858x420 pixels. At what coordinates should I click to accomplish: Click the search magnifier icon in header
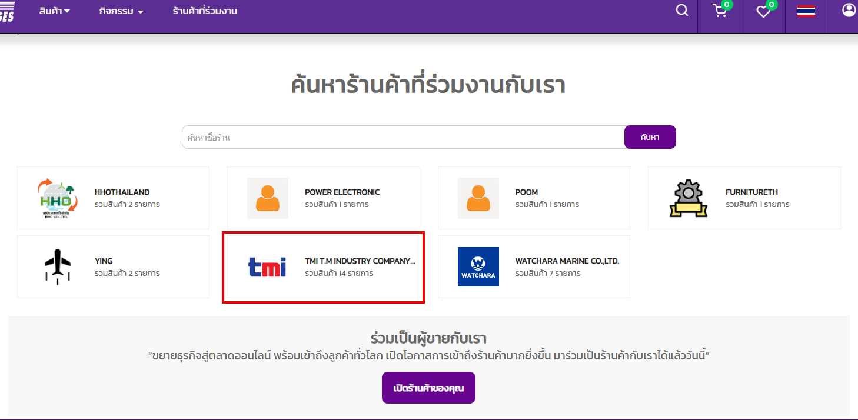tap(681, 11)
